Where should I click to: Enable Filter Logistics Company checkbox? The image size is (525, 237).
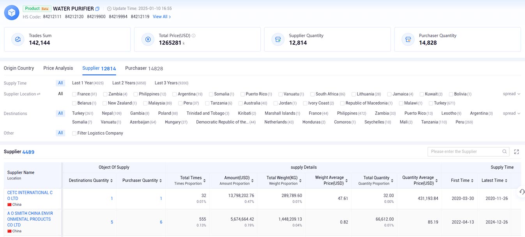click(x=74, y=133)
